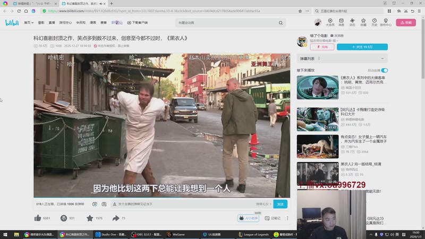Open the 赛事 navigation item
425x239 pixels.
[x=104, y=23]
